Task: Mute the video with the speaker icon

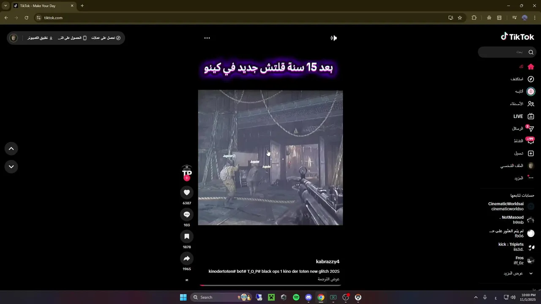Action: click(x=334, y=38)
